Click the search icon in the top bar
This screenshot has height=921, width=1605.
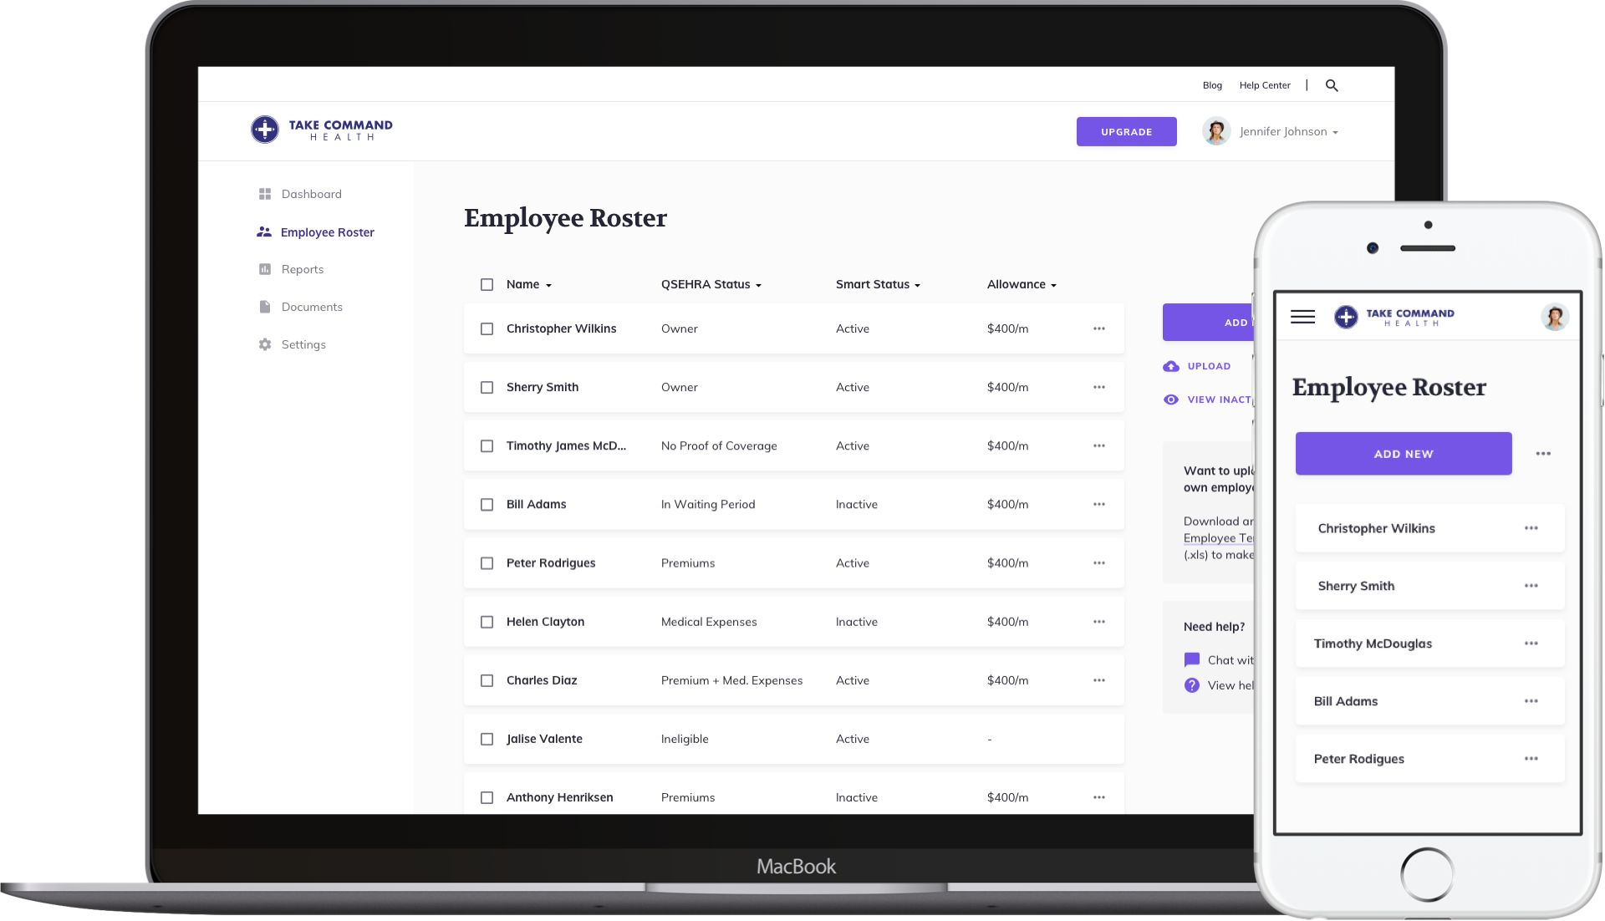(x=1332, y=86)
